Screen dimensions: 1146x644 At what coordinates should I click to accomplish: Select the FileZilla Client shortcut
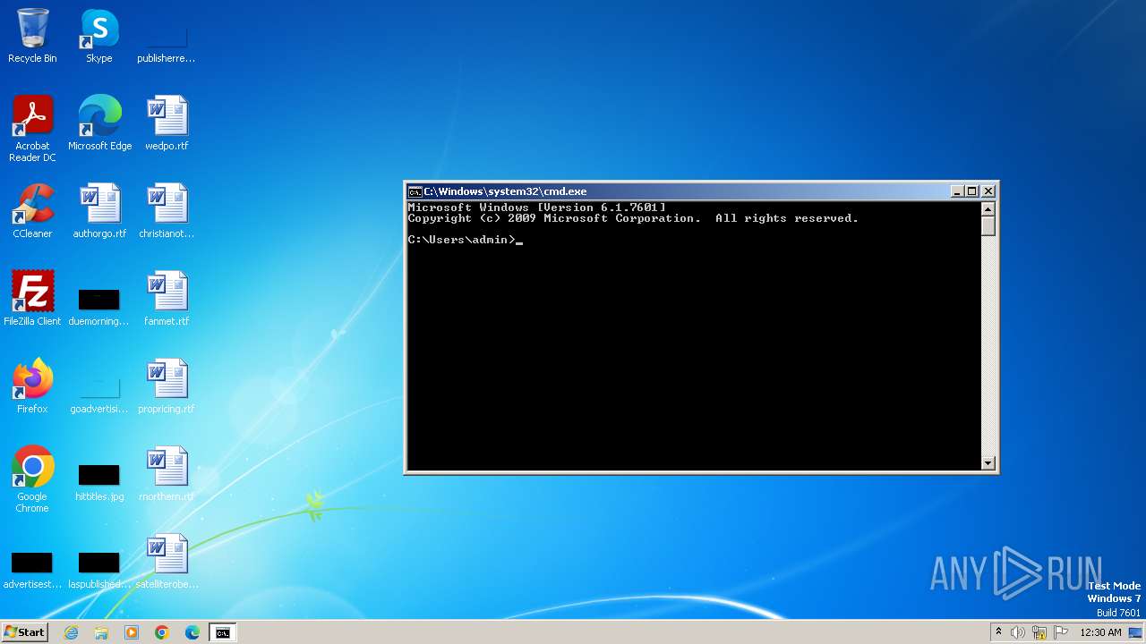(32, 298)
